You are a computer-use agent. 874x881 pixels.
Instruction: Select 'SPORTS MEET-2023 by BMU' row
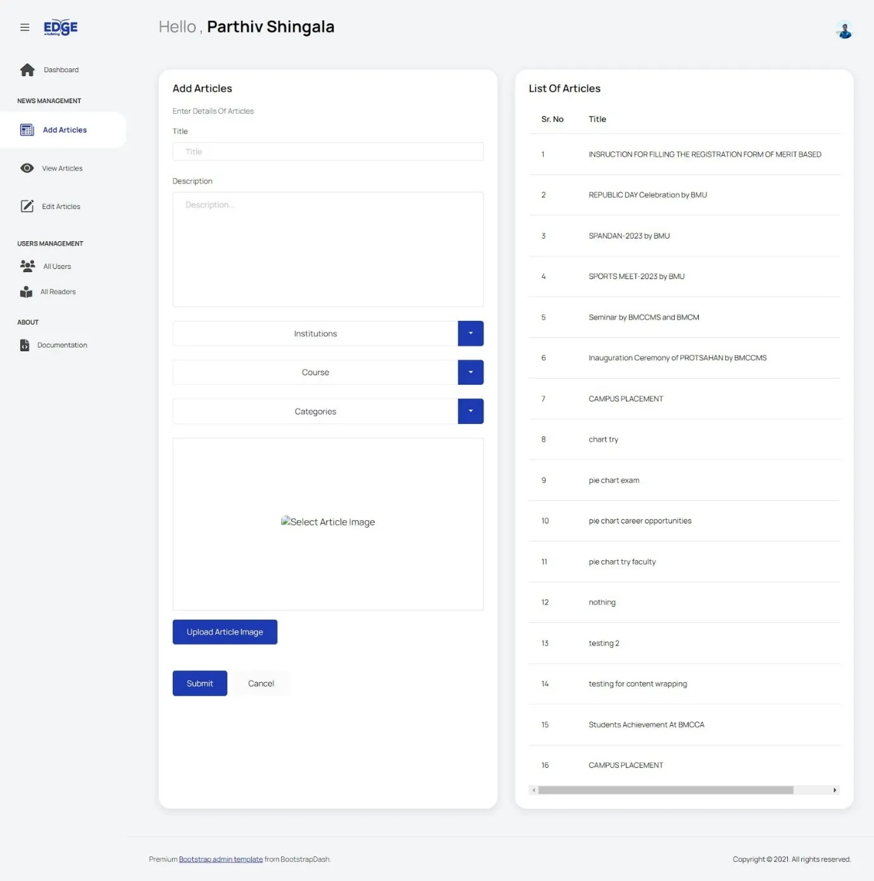click(x=684, y=277)
